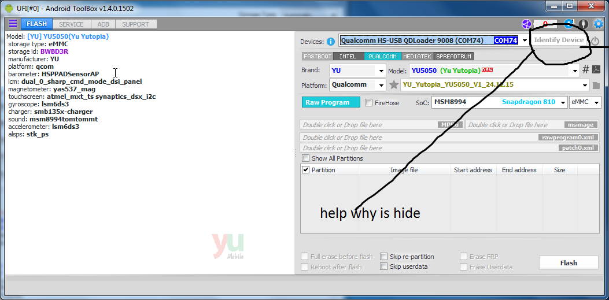
Task: Toggle the FireHose checkbox
Action: 368,103
